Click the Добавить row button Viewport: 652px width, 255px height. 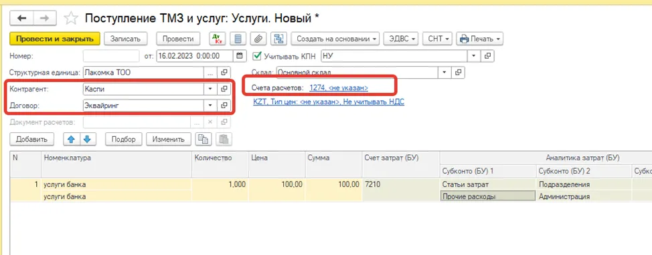(31, 140)
